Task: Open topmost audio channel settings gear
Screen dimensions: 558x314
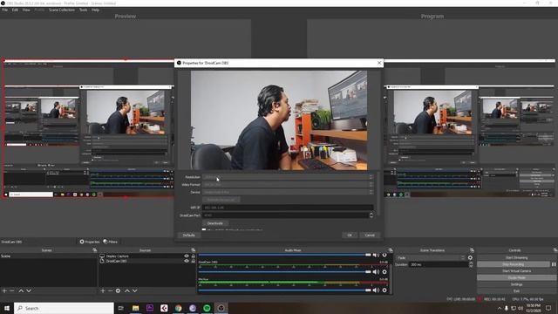Action: coord(384,255)
